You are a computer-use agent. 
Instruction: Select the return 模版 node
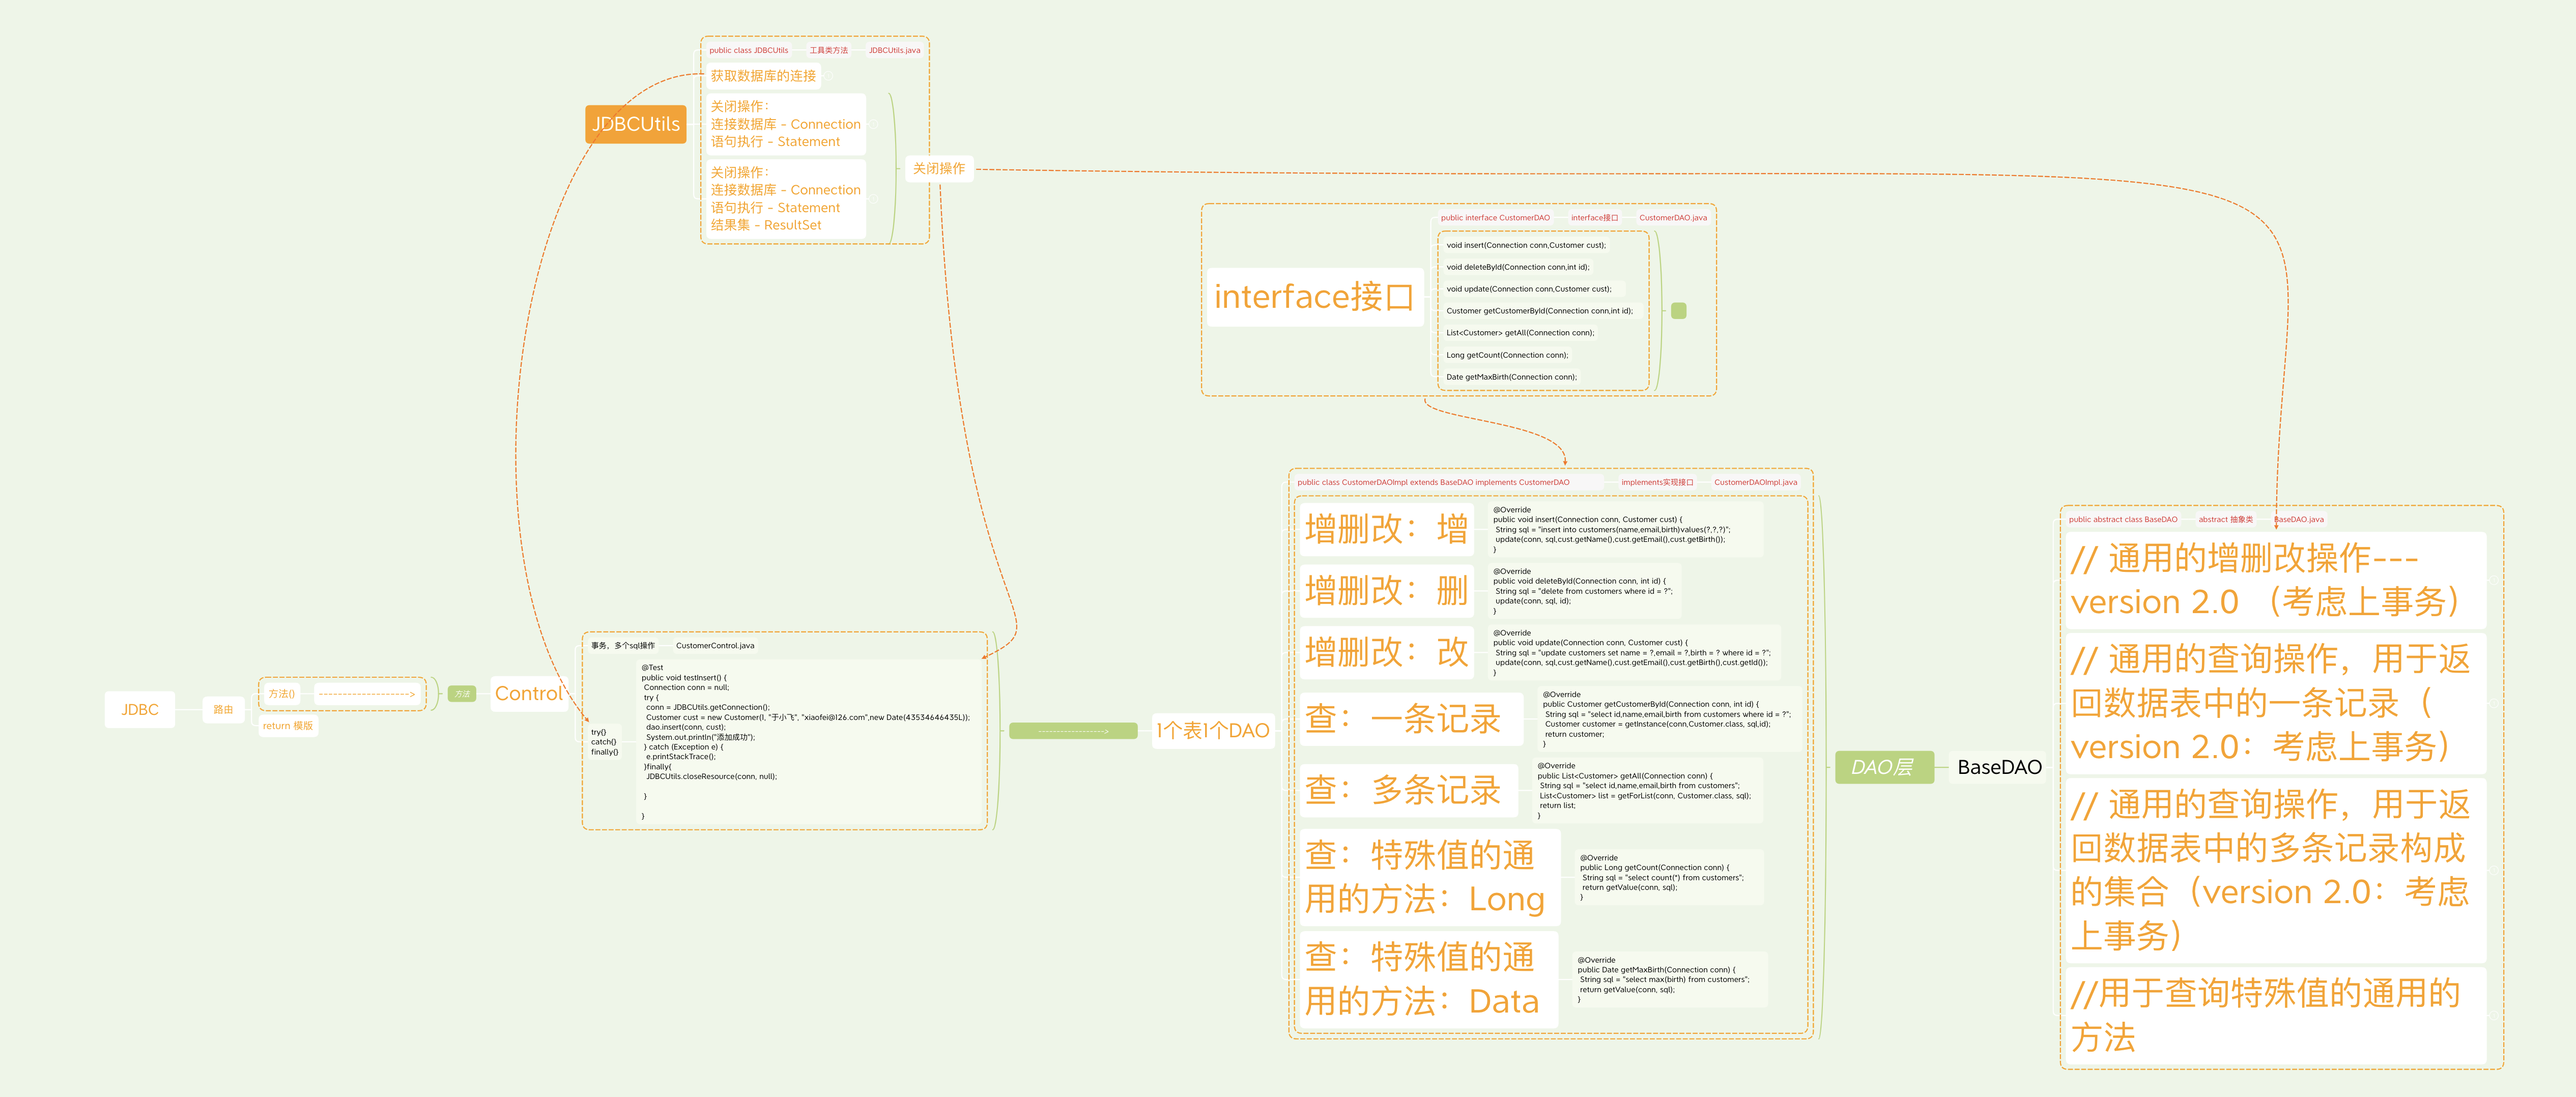288,726
